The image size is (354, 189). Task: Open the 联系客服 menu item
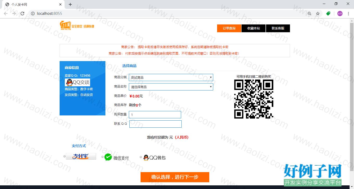click(x=278, y=28)
